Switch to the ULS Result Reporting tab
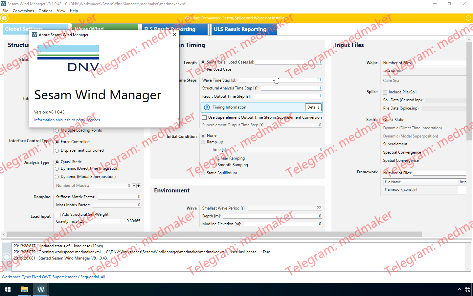 pos(244,29)
